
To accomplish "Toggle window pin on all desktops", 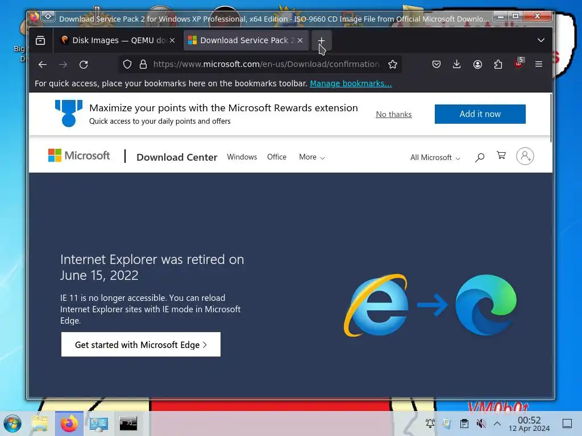I will click(x=48, y=16).
